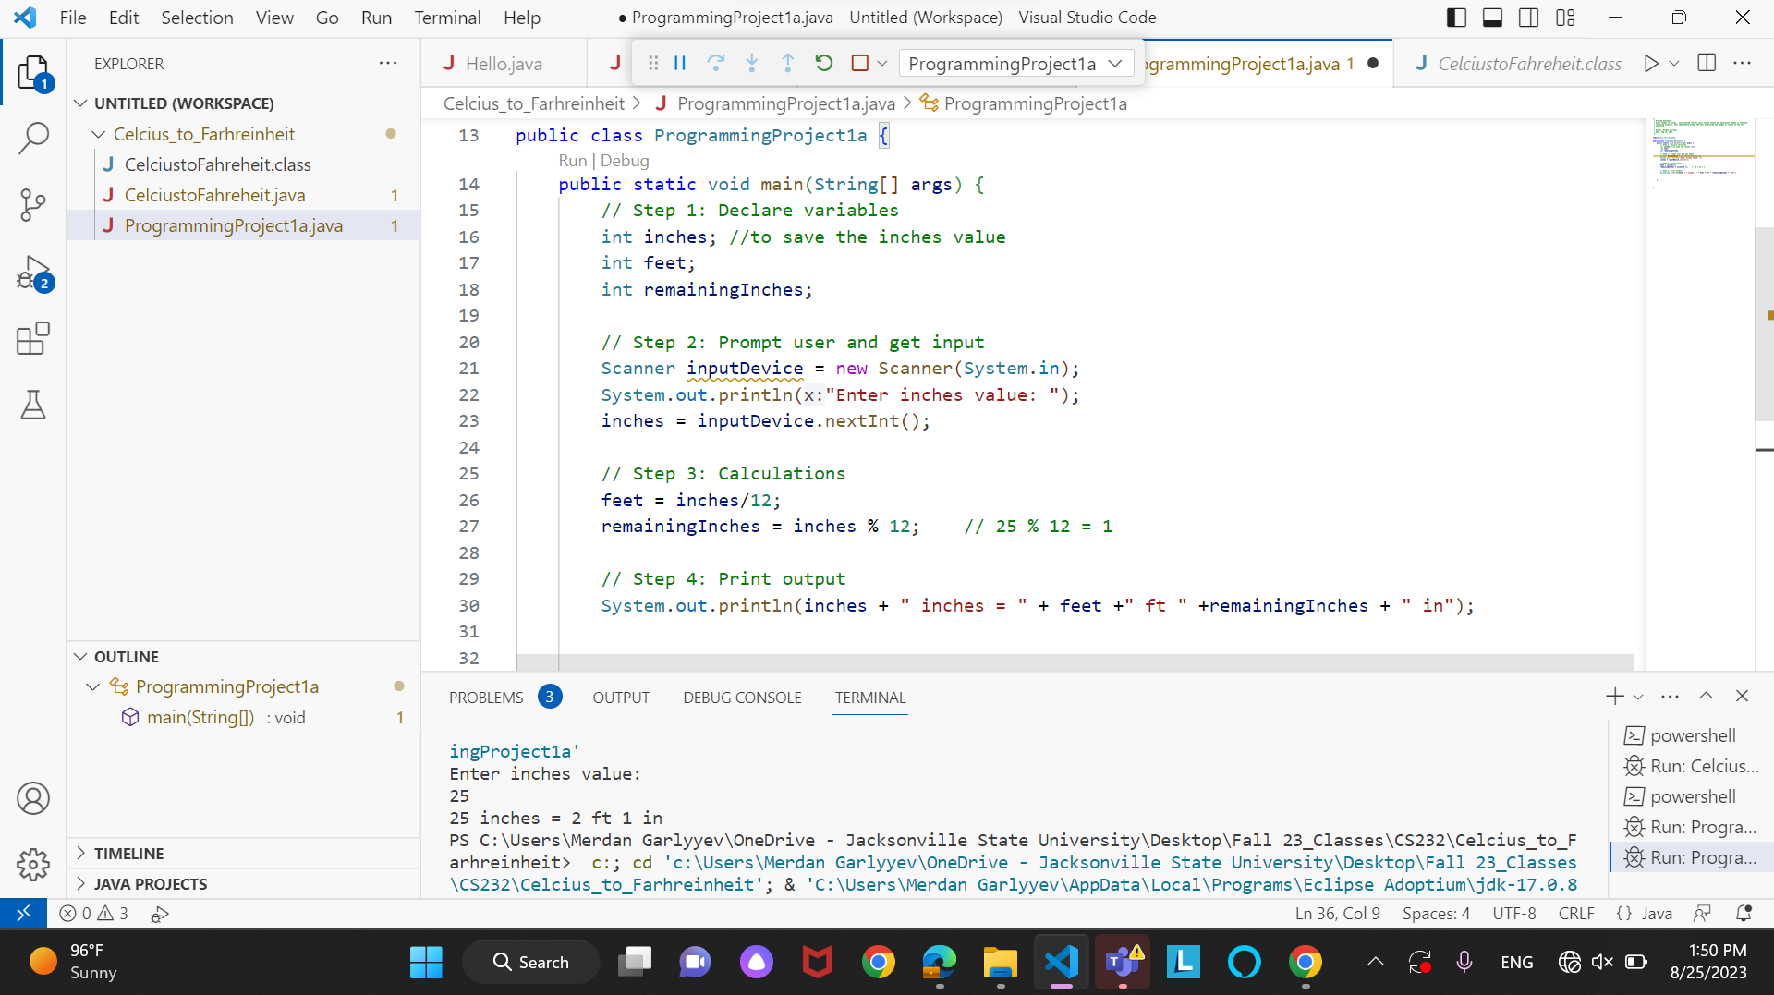Restart the running debug session
The width and height of the screenshot is (1774, 995).
[823, 63]
